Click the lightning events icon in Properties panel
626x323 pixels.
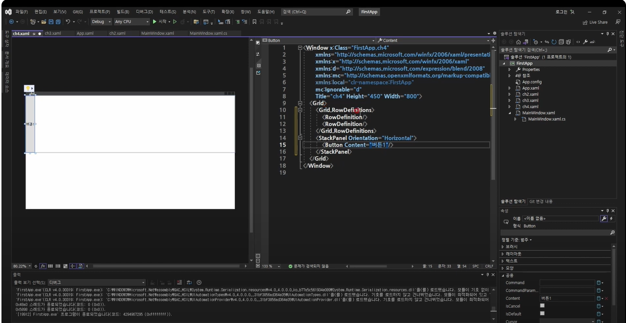tap(611, 219)
